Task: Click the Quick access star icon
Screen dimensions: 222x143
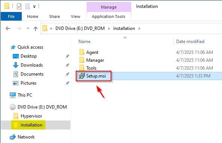Action: click(x=13, y=47)
